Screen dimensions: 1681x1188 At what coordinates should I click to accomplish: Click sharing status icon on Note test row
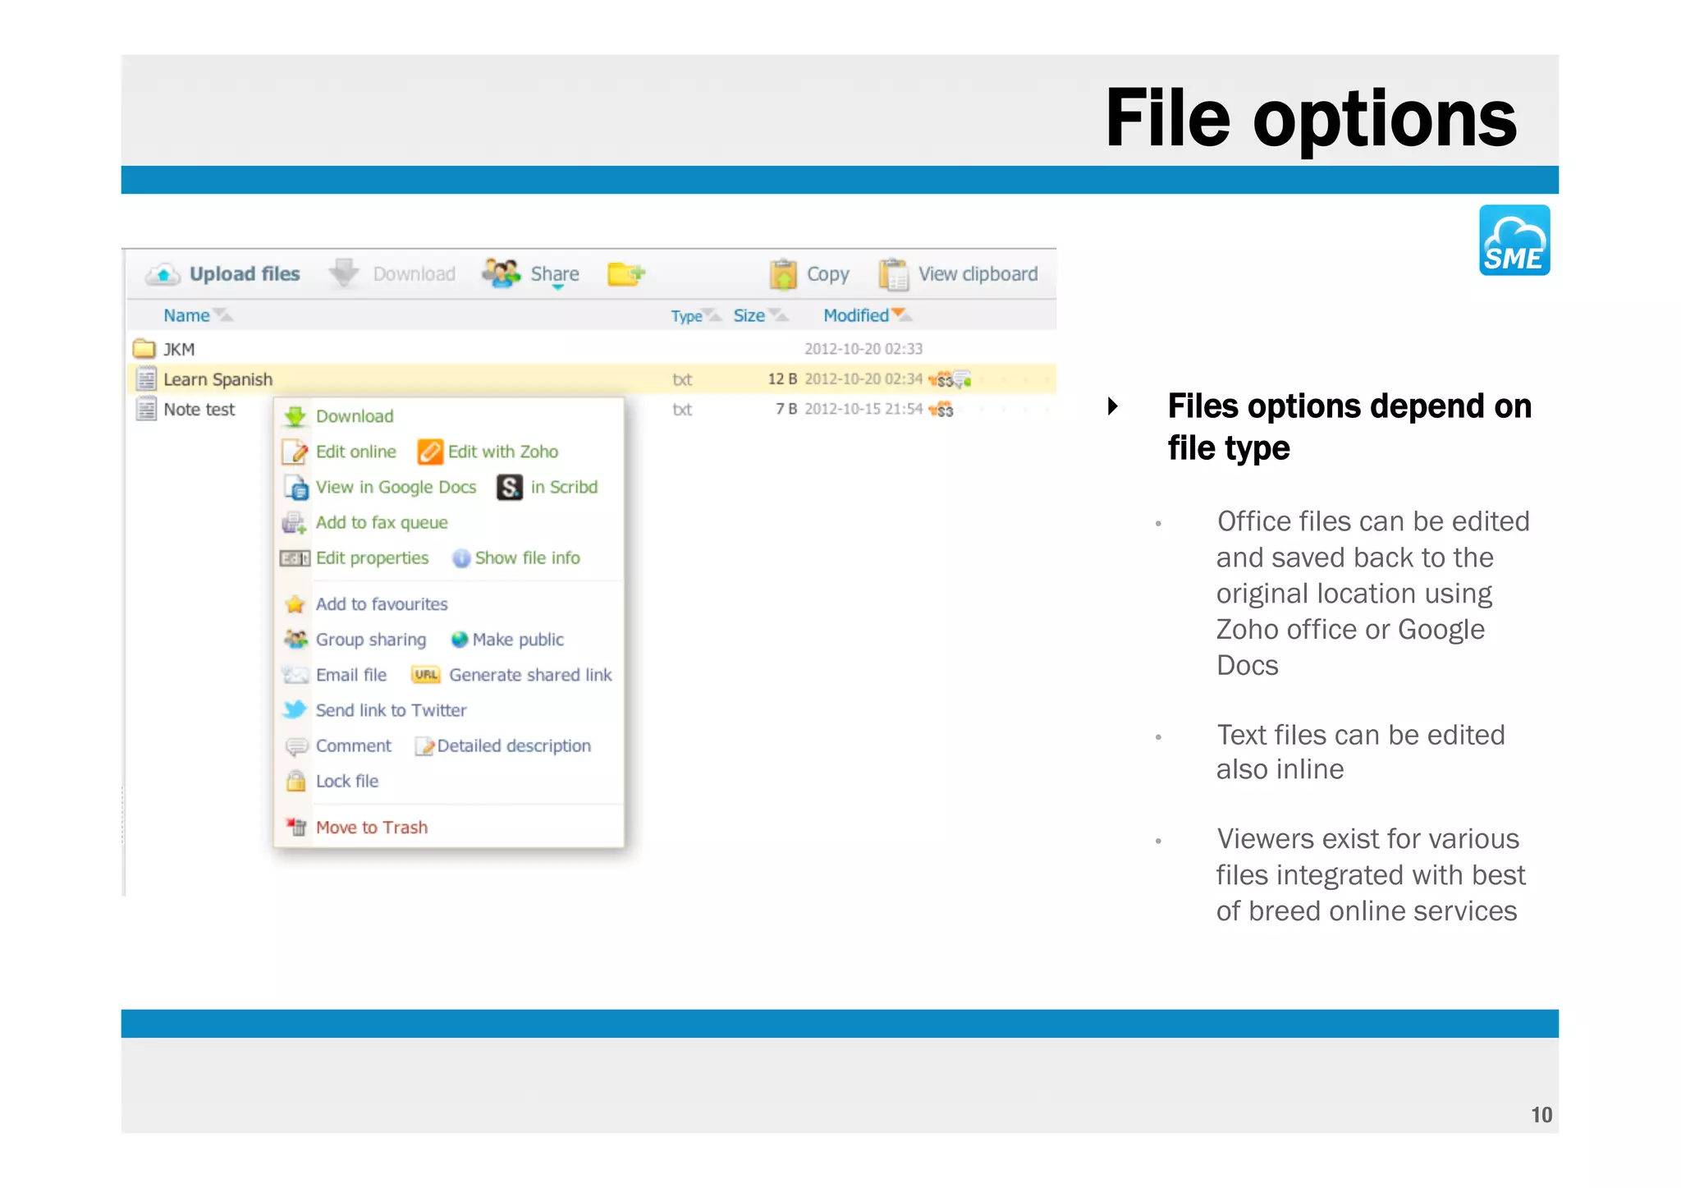tap(941, 410)
